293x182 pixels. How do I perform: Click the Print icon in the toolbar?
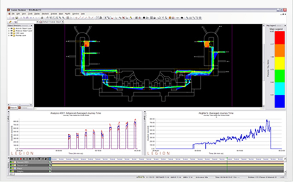coord(42,18)
